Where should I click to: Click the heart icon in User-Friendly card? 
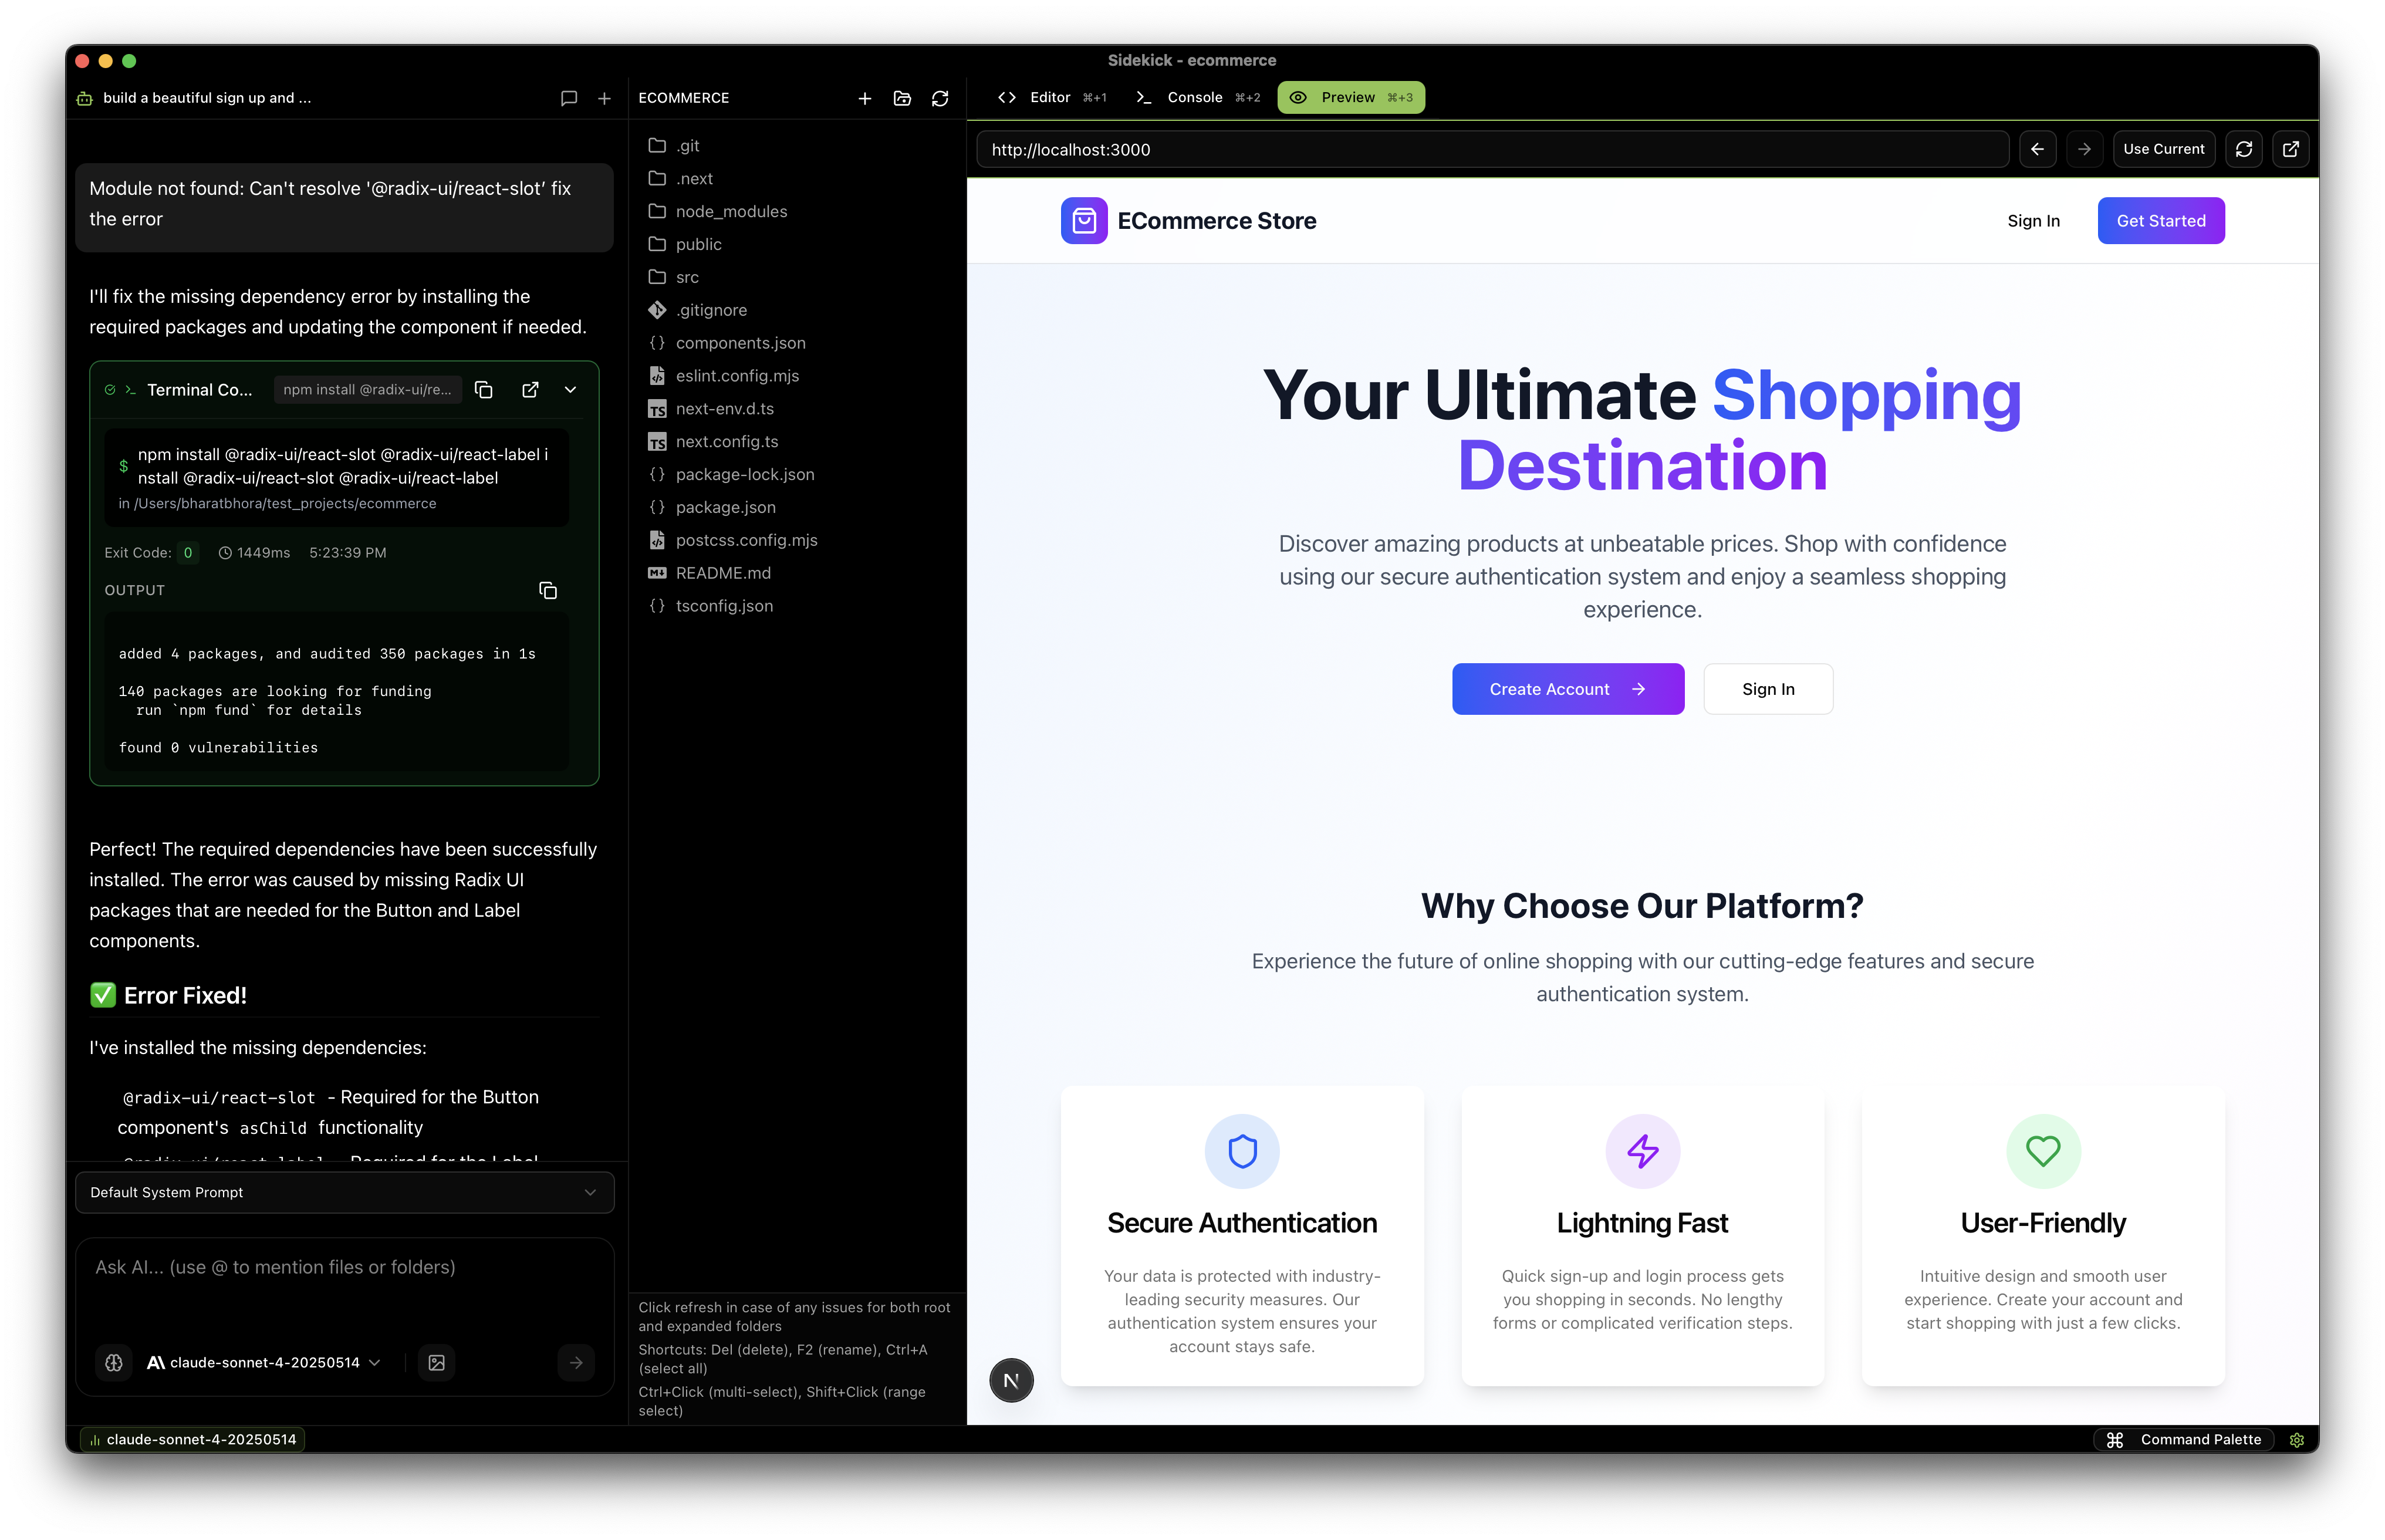click(x=2043, y=1151)
